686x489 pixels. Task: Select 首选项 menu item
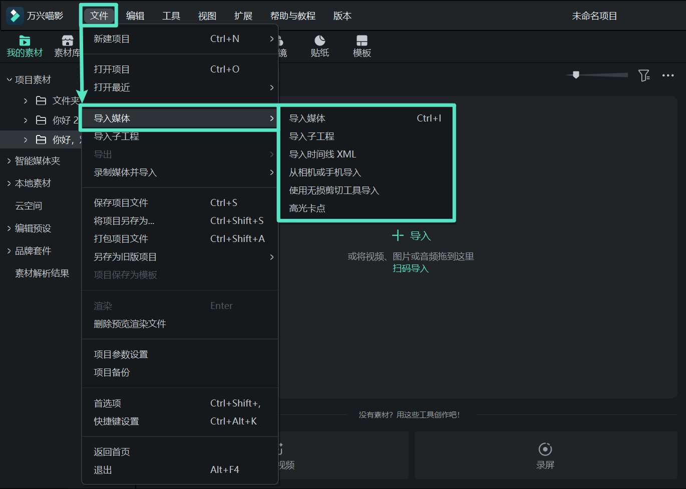coord(180,403)
